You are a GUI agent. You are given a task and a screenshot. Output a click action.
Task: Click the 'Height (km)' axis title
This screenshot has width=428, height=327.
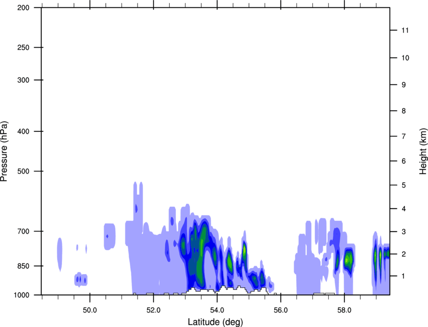tap(423, 151)
